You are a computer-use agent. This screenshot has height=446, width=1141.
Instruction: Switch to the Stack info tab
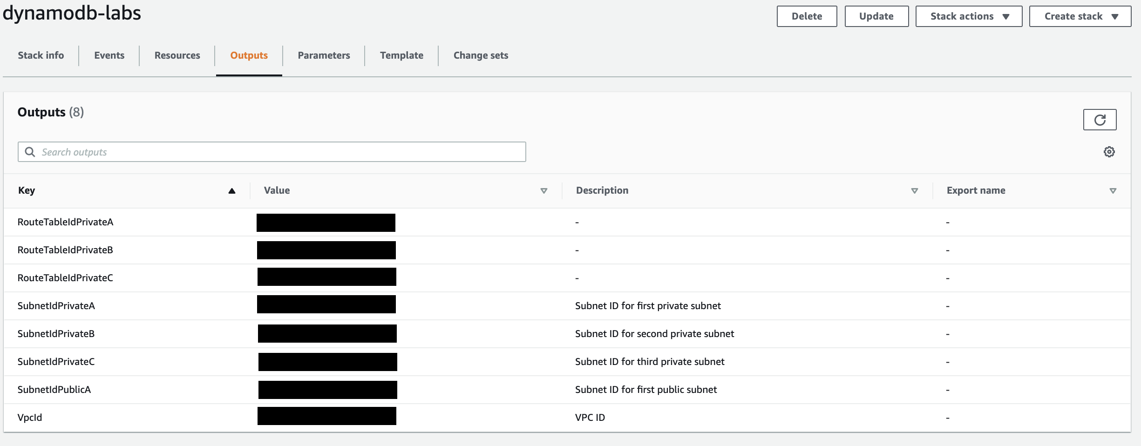pyautogui.click(x=41, y=55)
